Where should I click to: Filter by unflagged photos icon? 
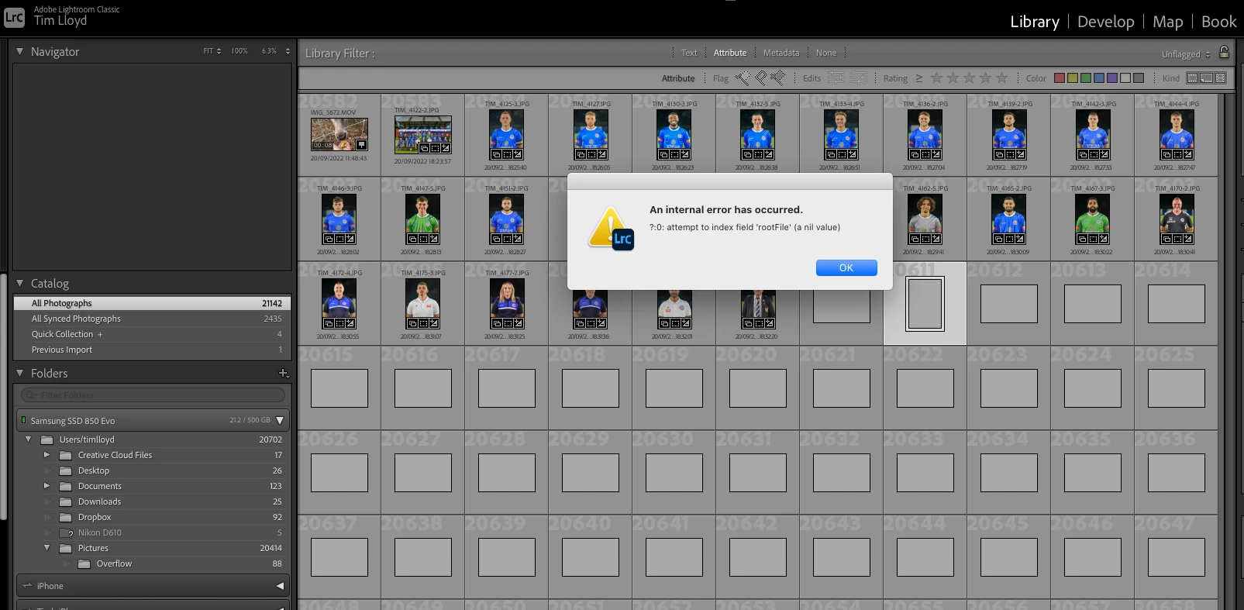(x=760, y=78)
